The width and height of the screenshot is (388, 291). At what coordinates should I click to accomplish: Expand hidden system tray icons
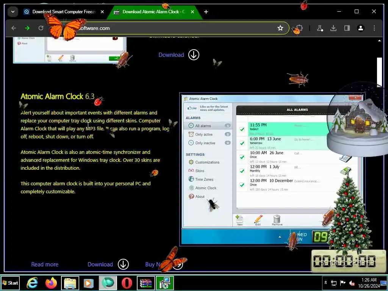(x=325, y=283)
